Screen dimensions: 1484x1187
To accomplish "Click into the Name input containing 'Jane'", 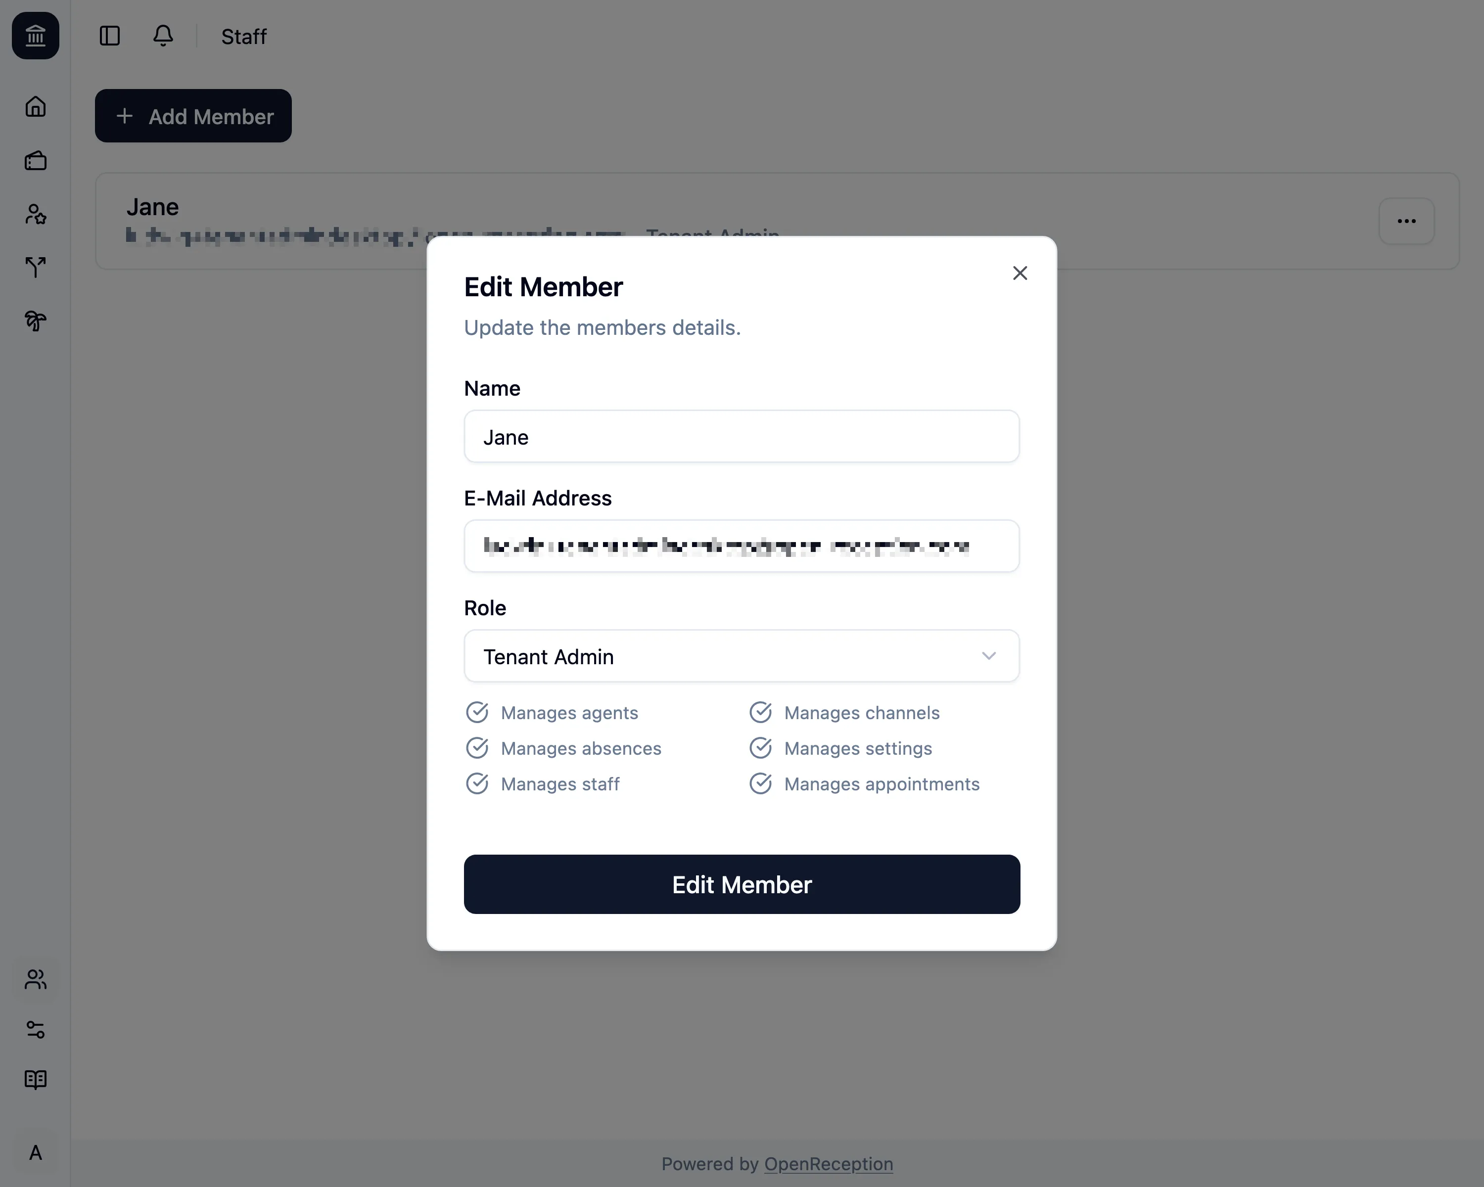I will 742,436.
